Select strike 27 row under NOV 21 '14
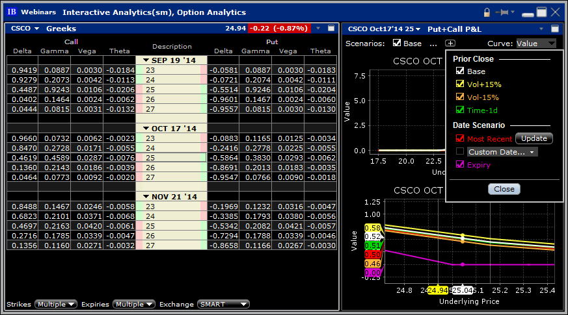568x315 pixels. (171, 246)
